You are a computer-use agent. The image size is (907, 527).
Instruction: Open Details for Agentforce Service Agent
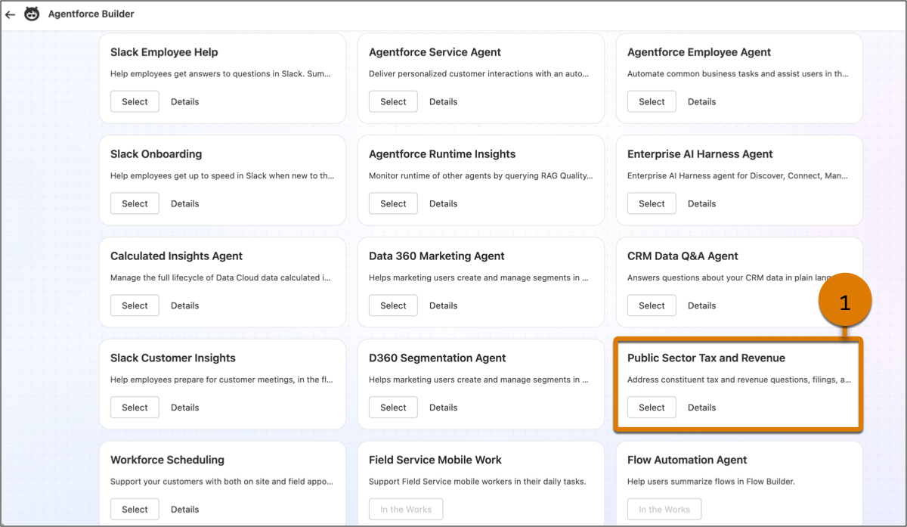click(x=443, y=101)
